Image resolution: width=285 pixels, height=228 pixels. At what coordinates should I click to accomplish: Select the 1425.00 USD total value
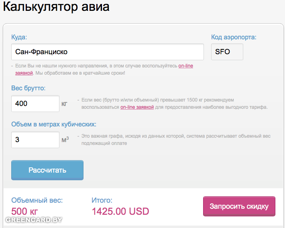[120, 211]
